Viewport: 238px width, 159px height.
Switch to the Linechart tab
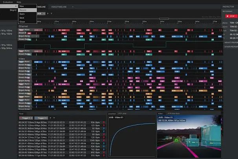[112, 114]
